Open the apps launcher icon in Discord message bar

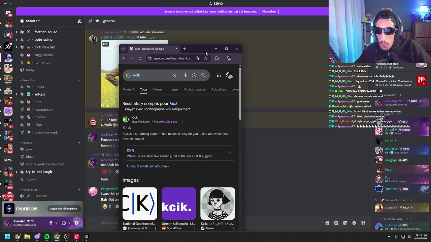click(363, 223)
